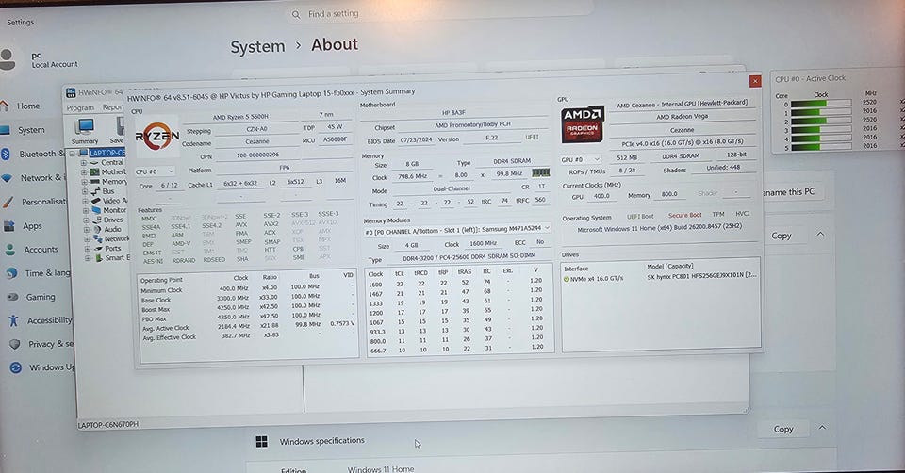Viewport: 905px width, 473px height.
Task: Click the LAPTOP-C6N670PH status bar text
Action: click(107, 425)
